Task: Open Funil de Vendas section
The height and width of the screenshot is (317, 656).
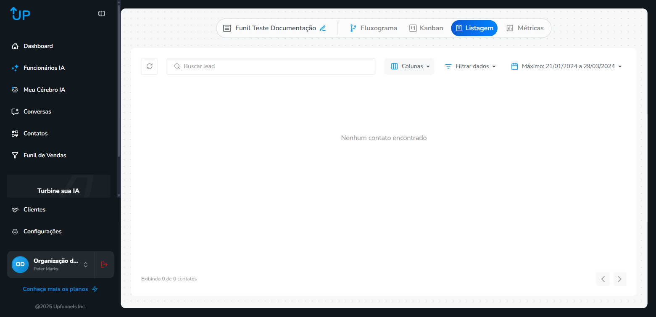Action: (45, 155)
